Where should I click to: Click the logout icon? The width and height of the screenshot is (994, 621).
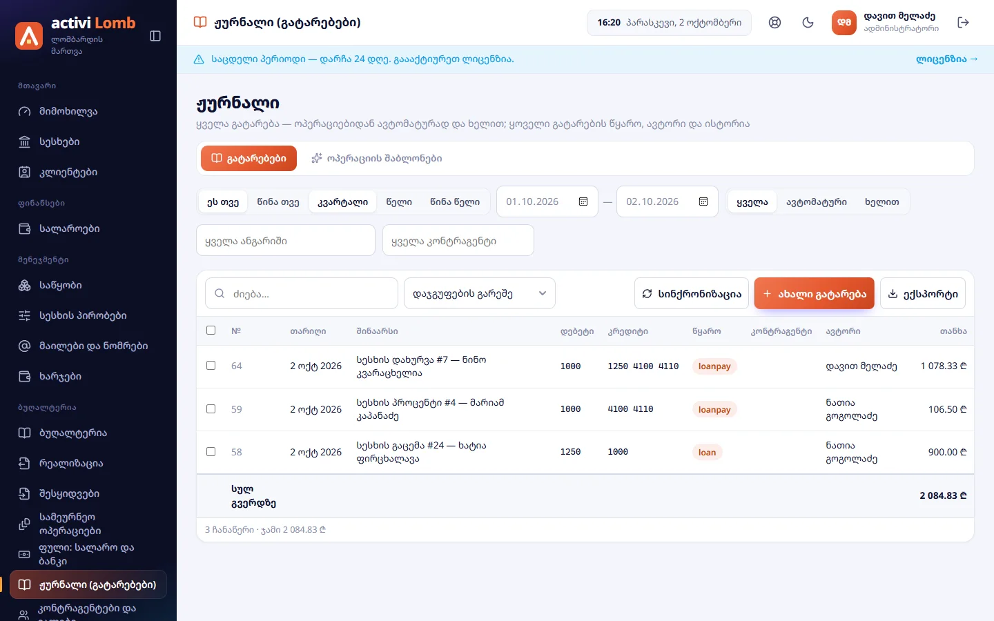[x=964, y=23]
